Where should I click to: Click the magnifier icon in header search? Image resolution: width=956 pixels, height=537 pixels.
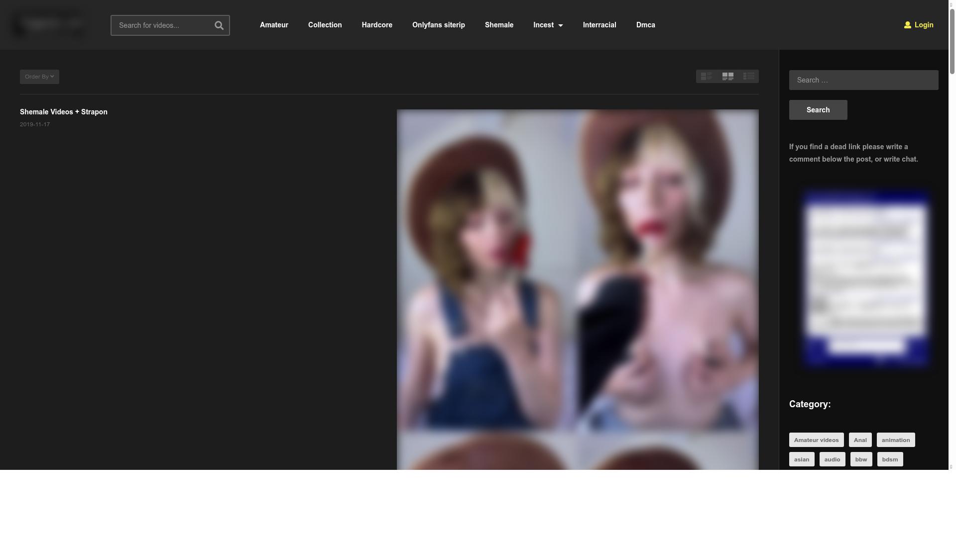219,25
